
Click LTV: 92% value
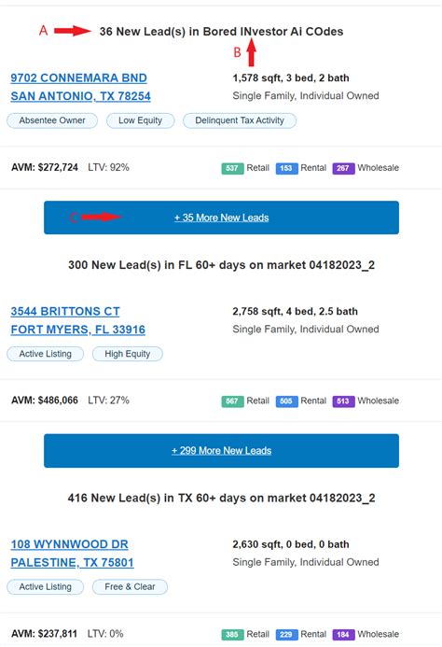pyautogui.click(x=108, y=167)
